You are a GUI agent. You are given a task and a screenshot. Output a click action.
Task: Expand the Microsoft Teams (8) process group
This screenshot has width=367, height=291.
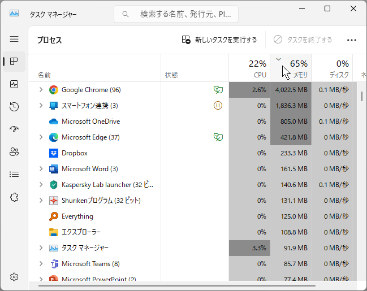pos(41,264)
